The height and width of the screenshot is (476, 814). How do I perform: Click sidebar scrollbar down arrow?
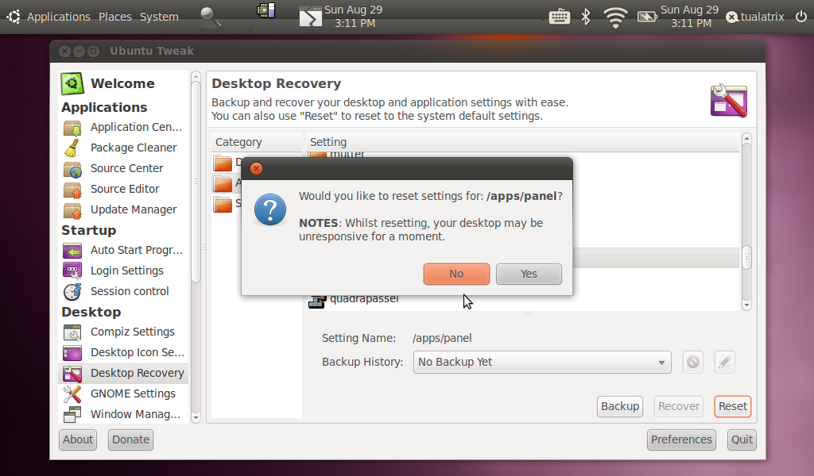(x=196, y=417)
